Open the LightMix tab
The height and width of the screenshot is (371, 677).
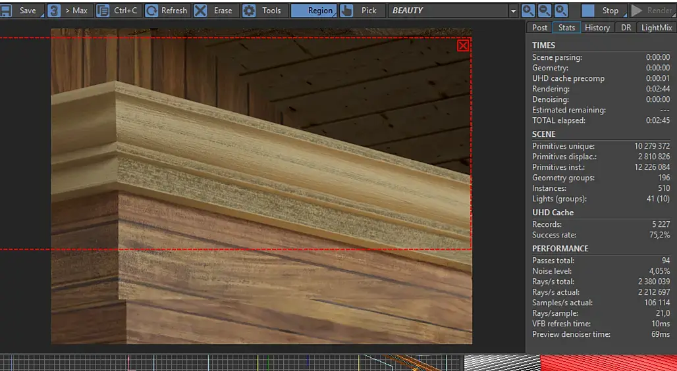[x=657, y=28]
